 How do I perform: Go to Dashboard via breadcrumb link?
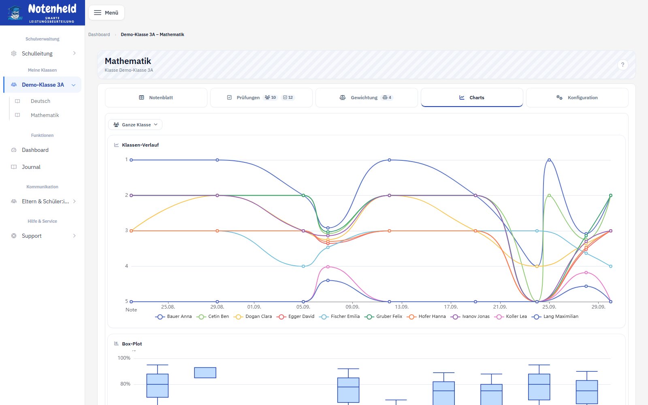(x=99, y=34)
